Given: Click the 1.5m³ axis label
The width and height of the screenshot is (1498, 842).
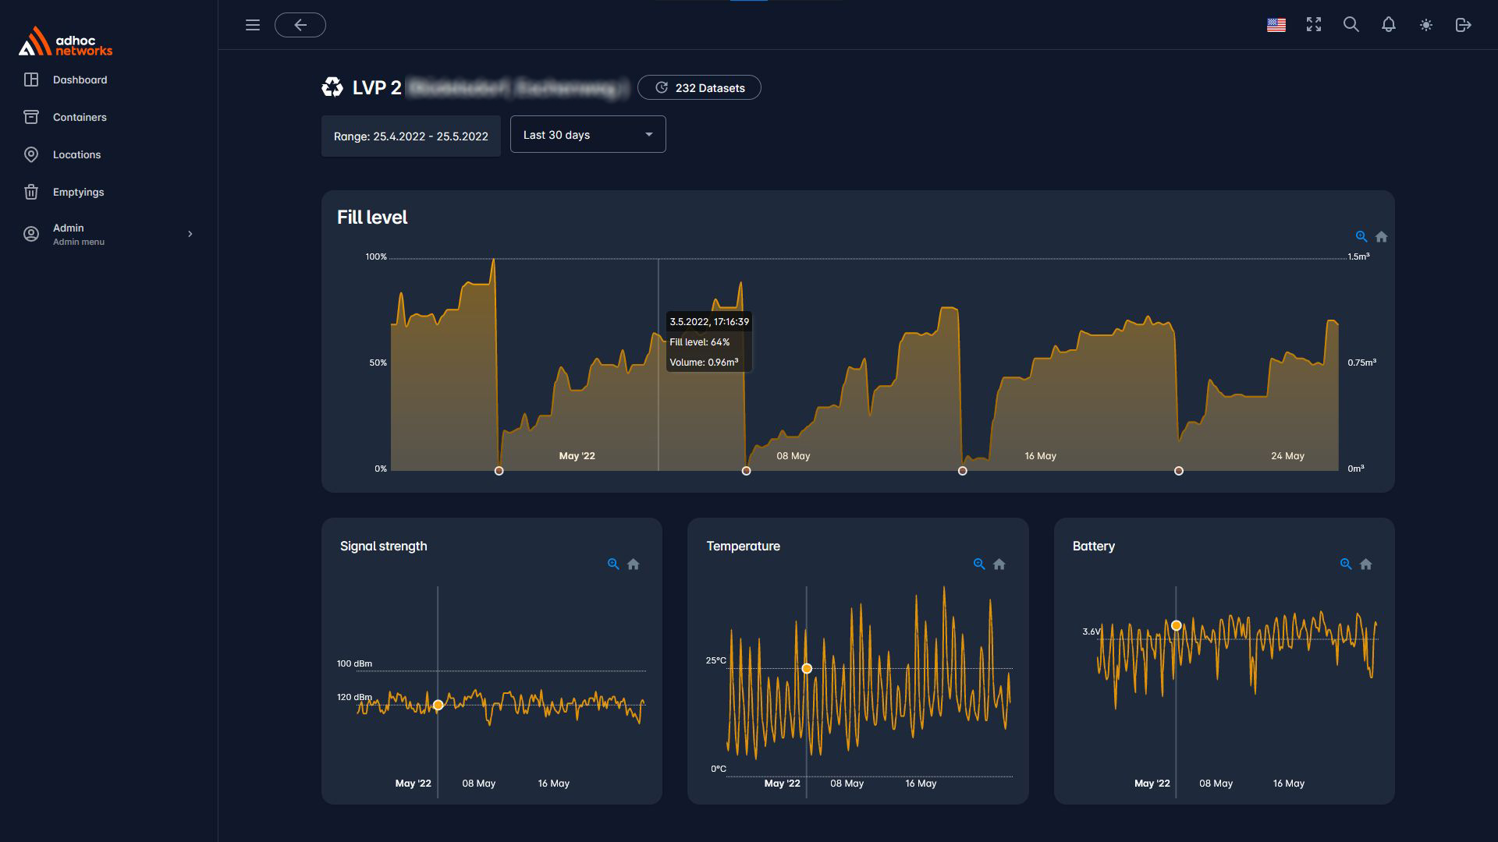Looking at the screenshot, I should click(x=1358, y=256).
